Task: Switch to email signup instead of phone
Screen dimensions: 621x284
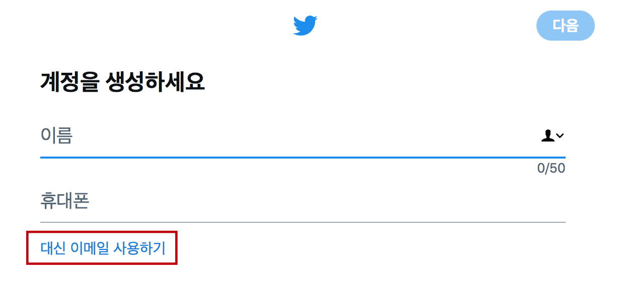Action: pyautogui.click(x=103, y=247)
